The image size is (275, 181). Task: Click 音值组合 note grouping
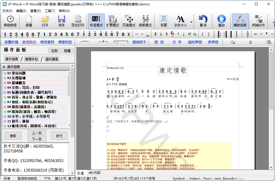[29, 42]
